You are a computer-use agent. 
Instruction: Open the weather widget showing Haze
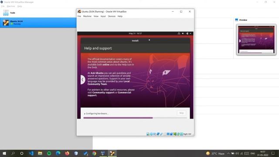click(x=215, y=153)
